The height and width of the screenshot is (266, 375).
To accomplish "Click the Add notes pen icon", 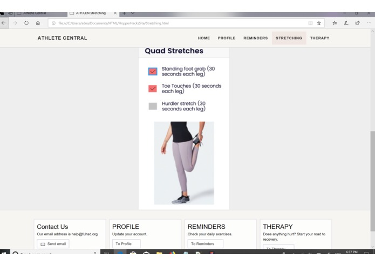I will click(x=346, y=23).
